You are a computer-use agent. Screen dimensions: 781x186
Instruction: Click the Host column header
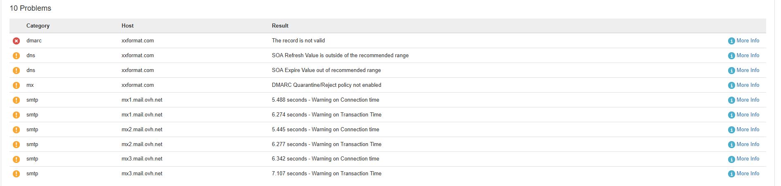click(127, 26)
